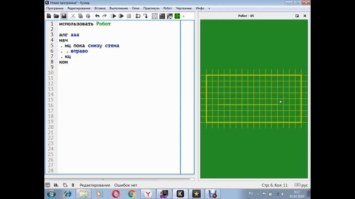Launch Opera browser from the taskbar
Viewport: 355px width, 199px height.
[x=116, y=194]
